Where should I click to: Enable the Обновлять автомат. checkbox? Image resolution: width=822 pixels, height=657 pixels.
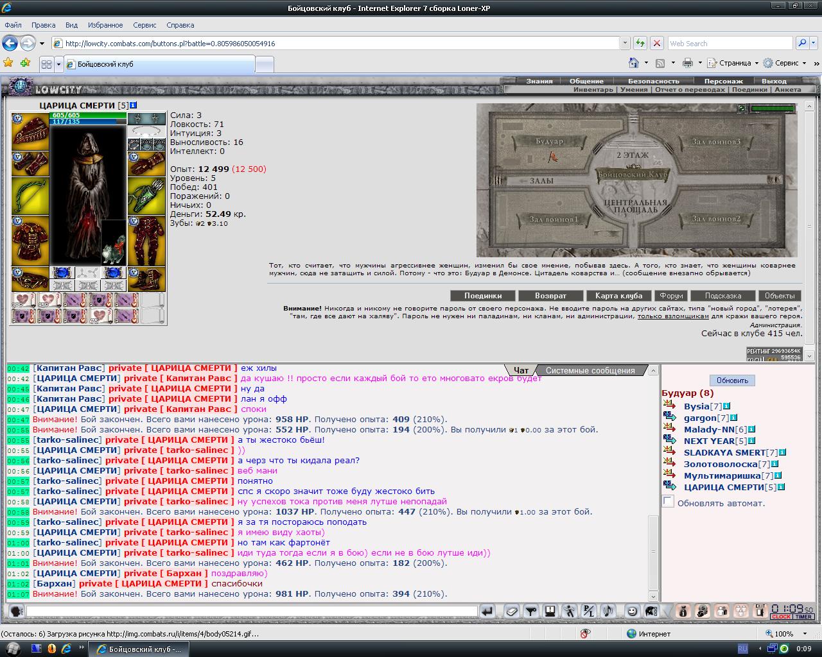pyautogui.click(x=668, y=502)
